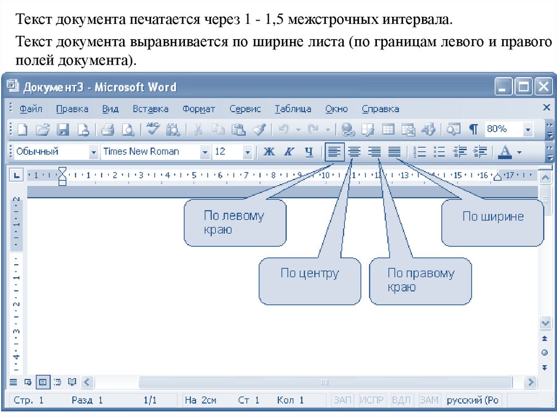Select the Format Painter brush
The image size is (557, 417).
pyautogui.click(x=259, y=129)
